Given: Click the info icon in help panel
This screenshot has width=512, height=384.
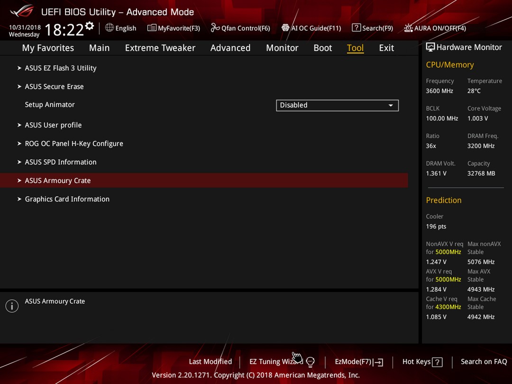Looking at the screenshot, I should tap(12, 306).
